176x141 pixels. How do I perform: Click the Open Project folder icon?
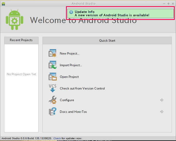[53, 77]
